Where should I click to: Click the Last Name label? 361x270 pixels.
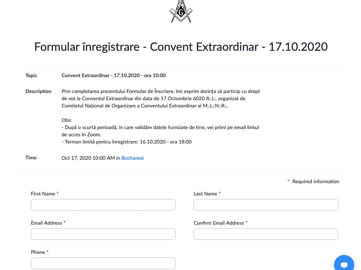[205, 194]
